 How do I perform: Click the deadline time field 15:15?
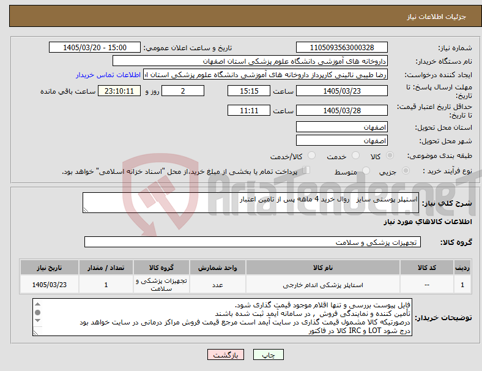point(249,91)
